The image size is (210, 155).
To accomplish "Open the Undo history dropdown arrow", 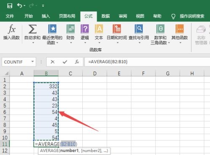I will pos(24,5).
